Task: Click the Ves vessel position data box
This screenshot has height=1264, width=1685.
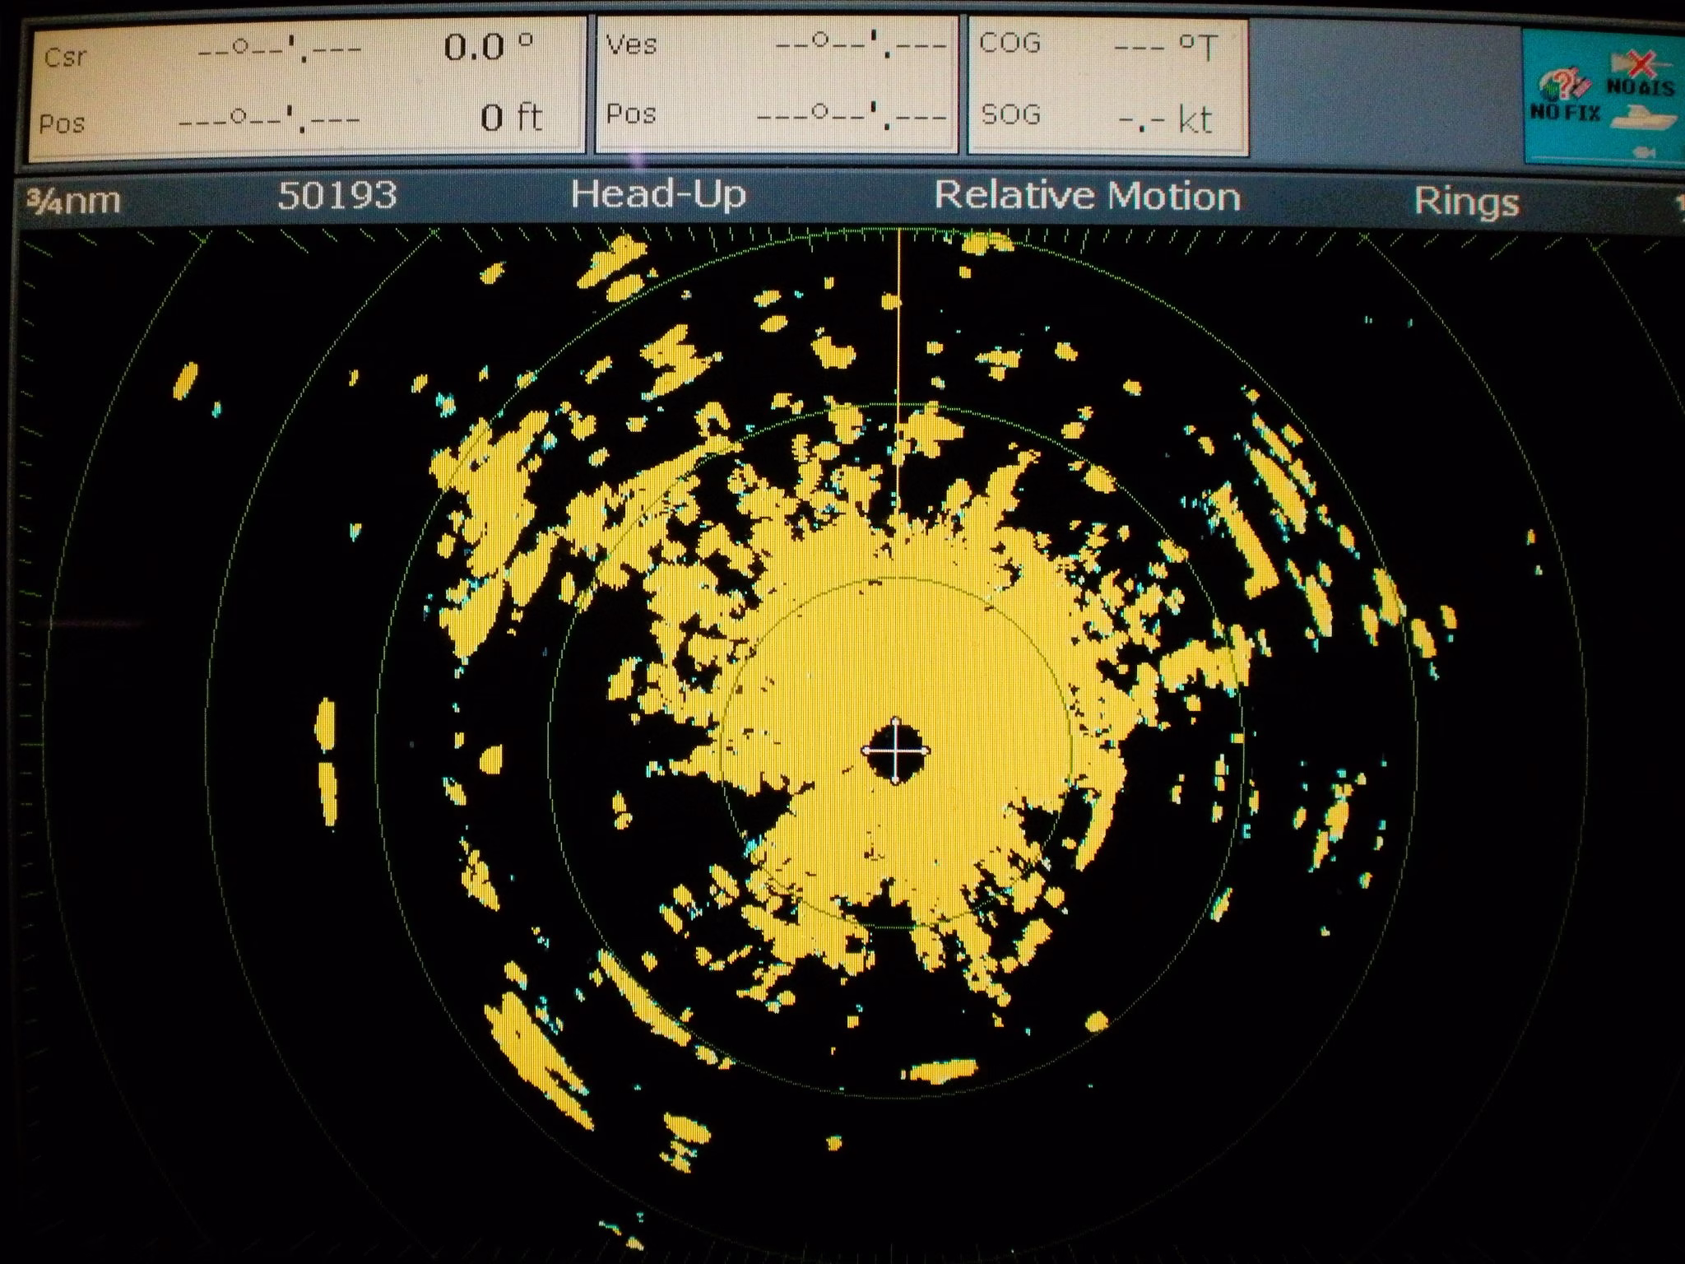Action: click(775, 85)
